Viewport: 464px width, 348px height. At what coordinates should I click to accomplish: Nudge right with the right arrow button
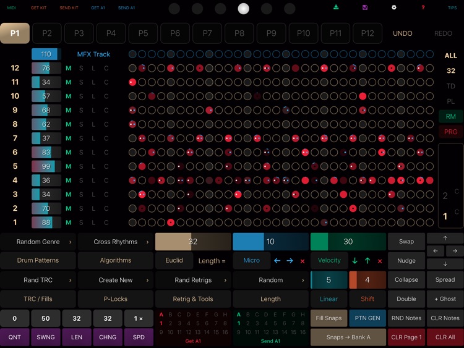(x=455, y=251)
